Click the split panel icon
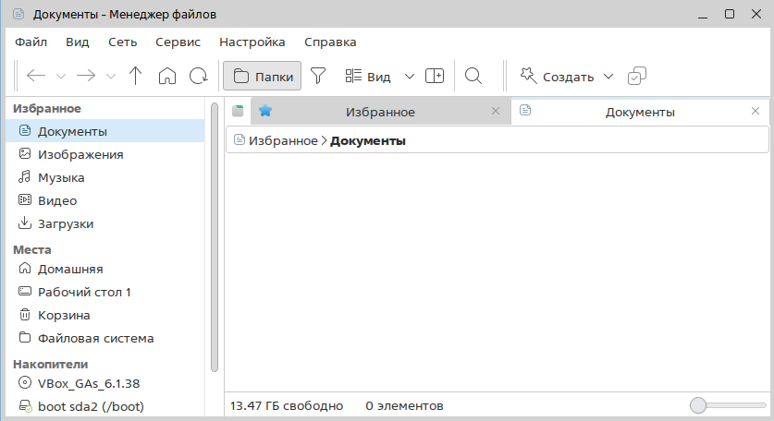The width and height of the screenshot is (774, 421). tap(435, 76)
